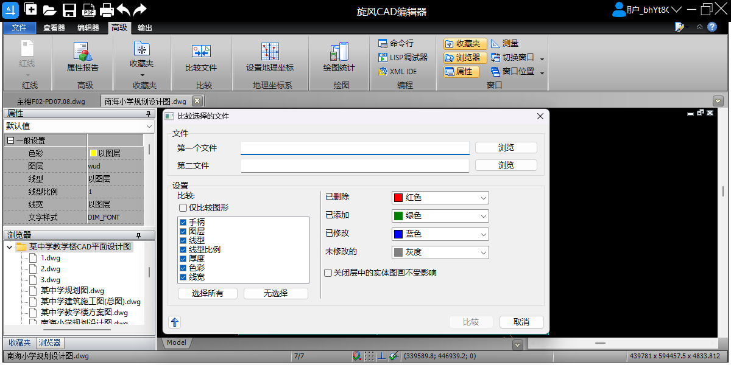Click the app logo icon
This screenshot has height=365, width=731.
tap(12, 9)
